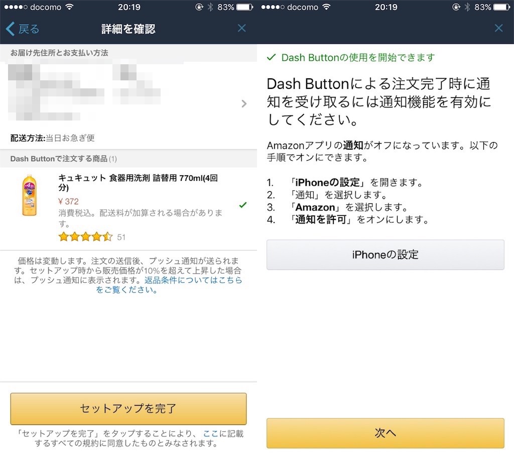Close the 詳細を確認 screen with the X

click(x=242, y=28)
